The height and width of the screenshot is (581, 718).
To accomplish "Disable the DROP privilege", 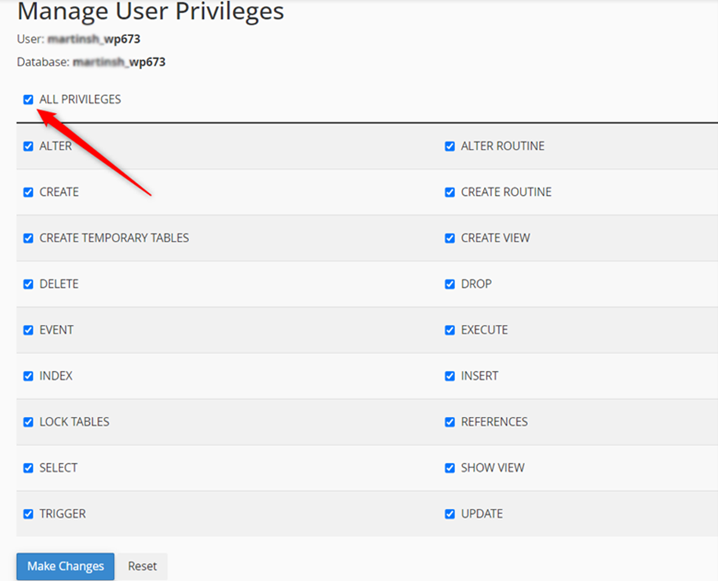I will (449, 284).
